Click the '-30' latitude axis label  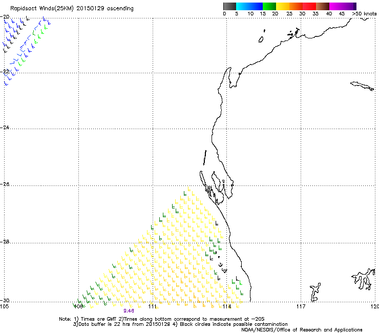(5, 300)
